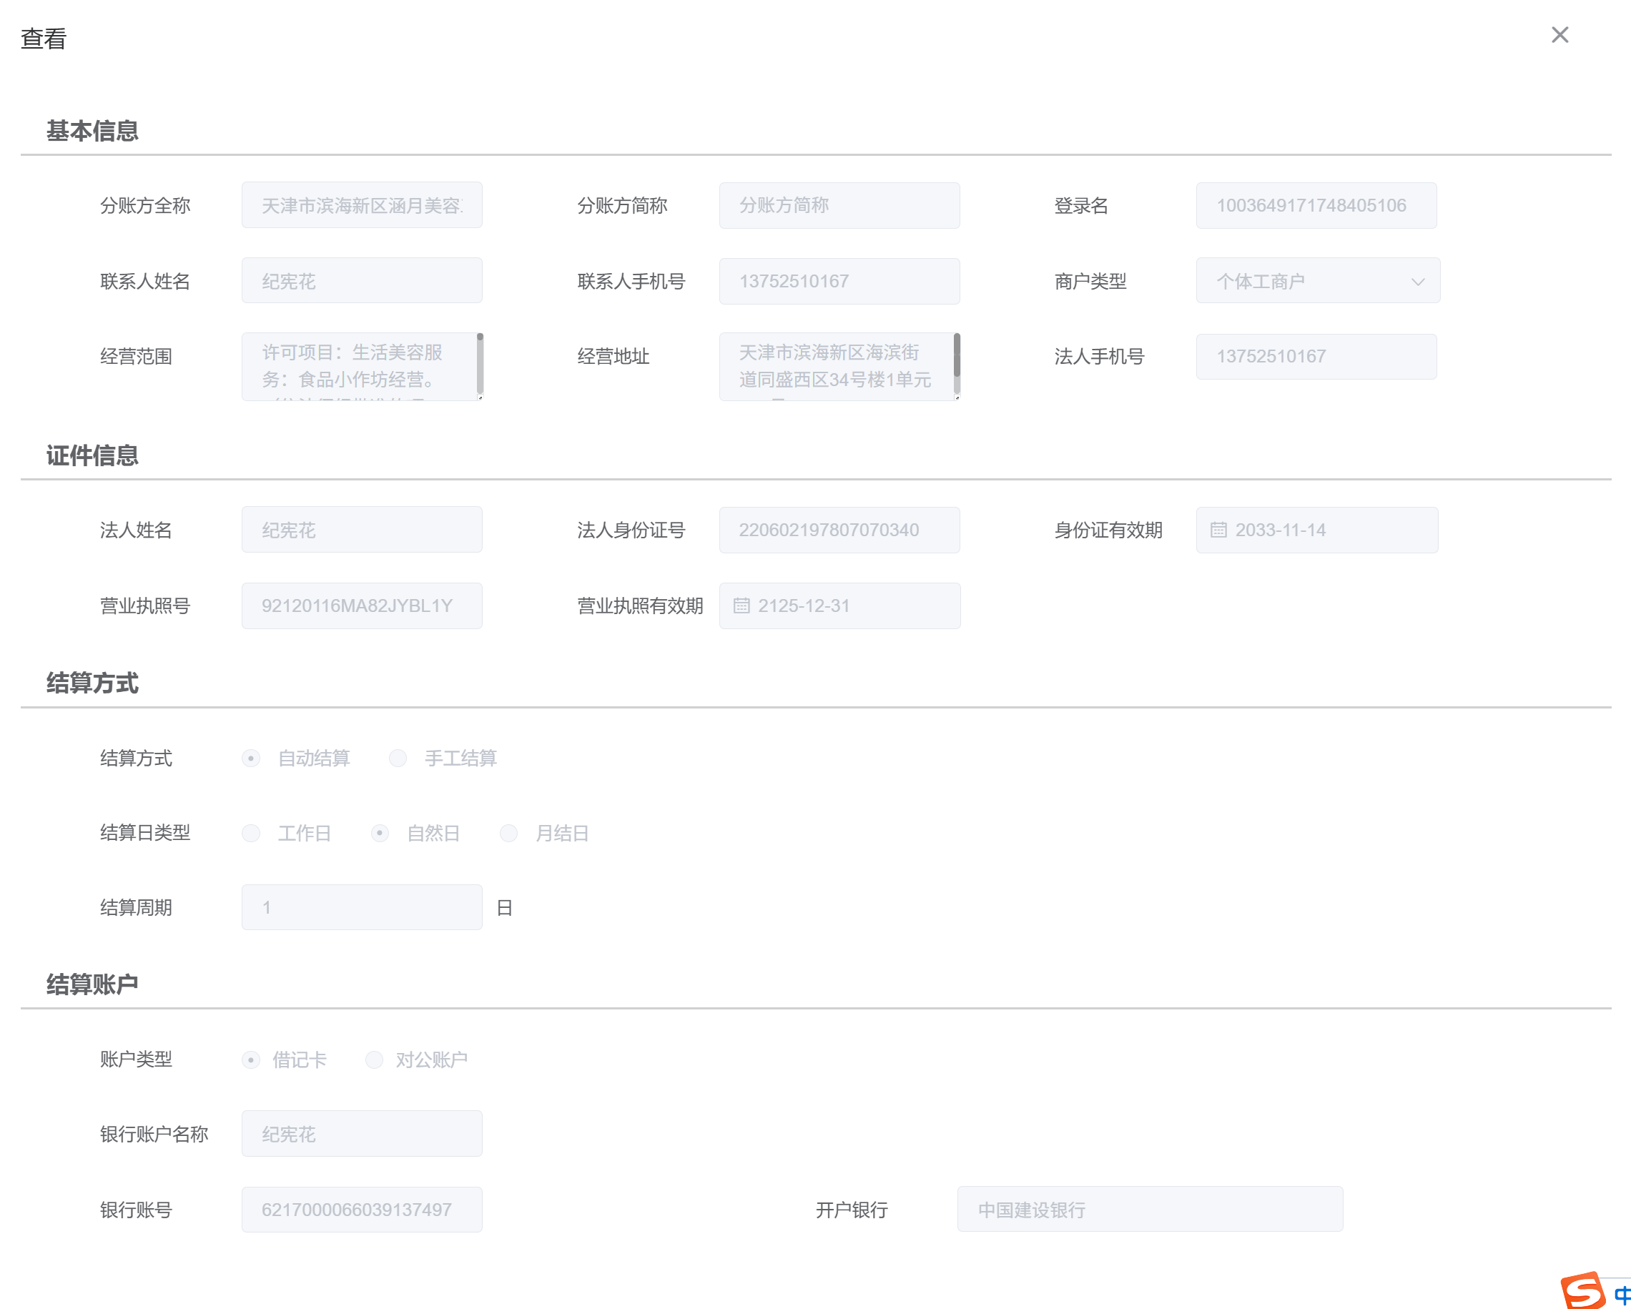
Task: Click calendar icon in 营业执照有效期 field
Action: coord(741,606)
